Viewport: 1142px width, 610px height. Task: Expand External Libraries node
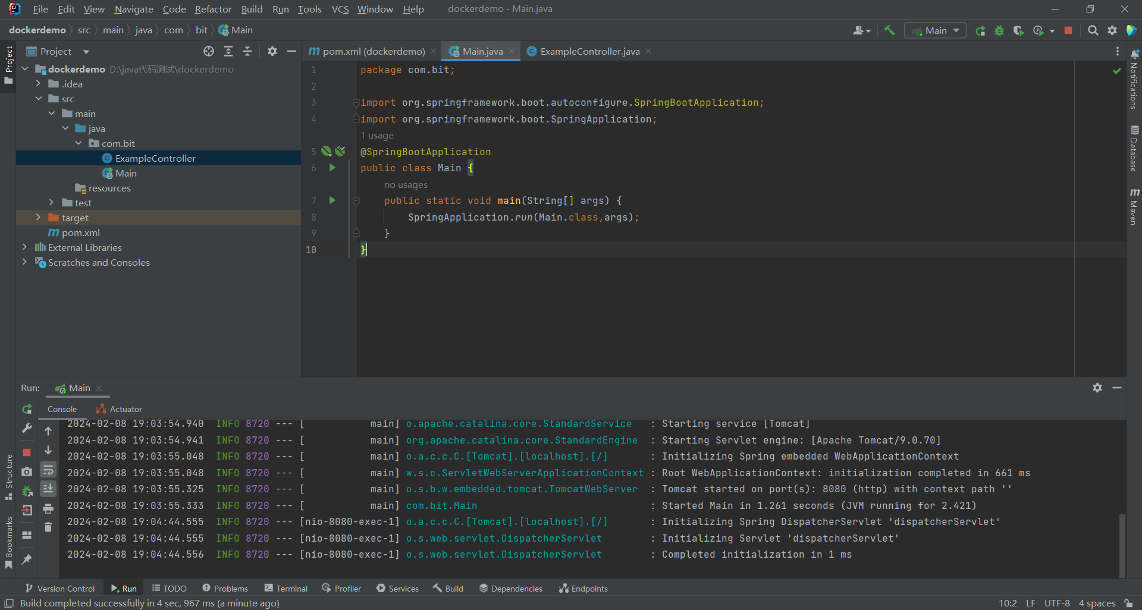click(24, 247)
